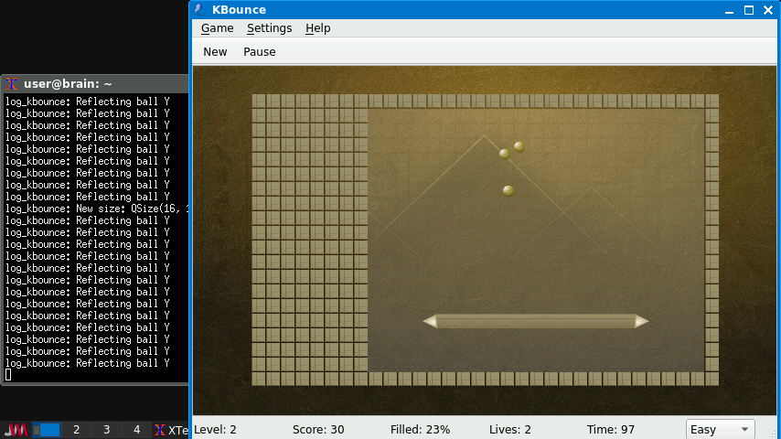The image size is (781, 439).
Task: Switch to workspace 3 in the pager
Action: (106, 430)
